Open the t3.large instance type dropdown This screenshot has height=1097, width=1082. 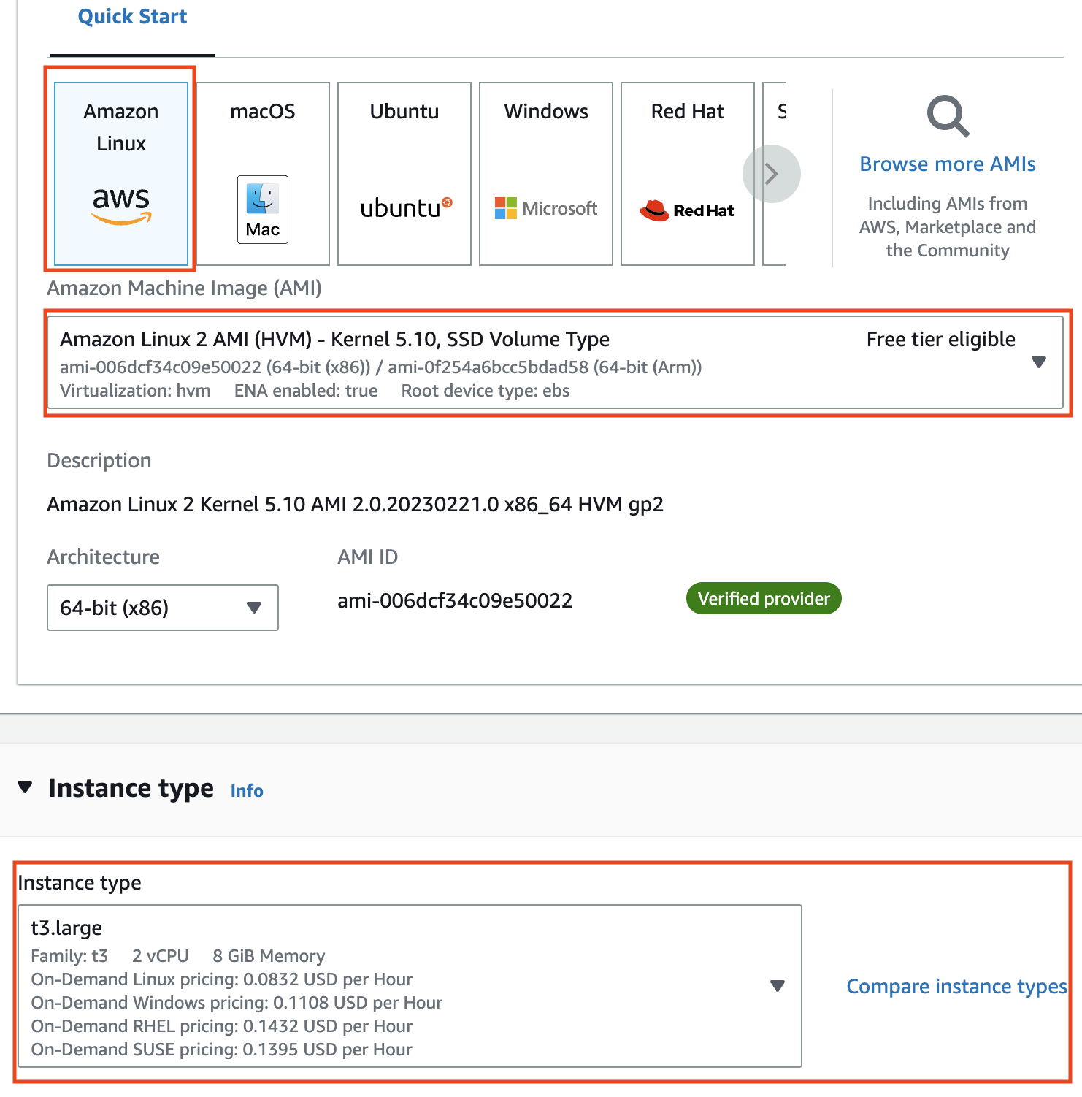pyautogui.click(x=777, y=986)
